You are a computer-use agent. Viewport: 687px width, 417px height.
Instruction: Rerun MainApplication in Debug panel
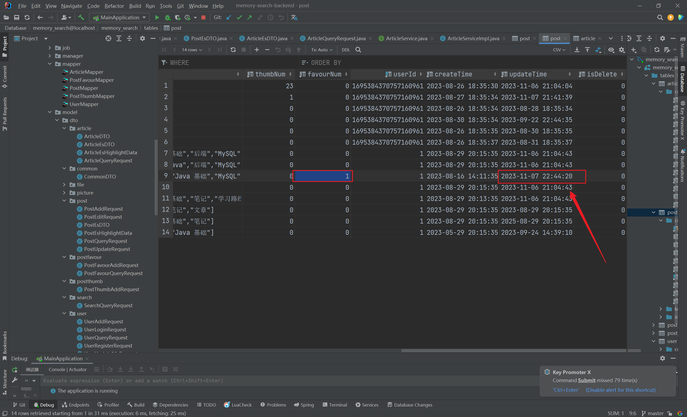(x=15, y=370)
